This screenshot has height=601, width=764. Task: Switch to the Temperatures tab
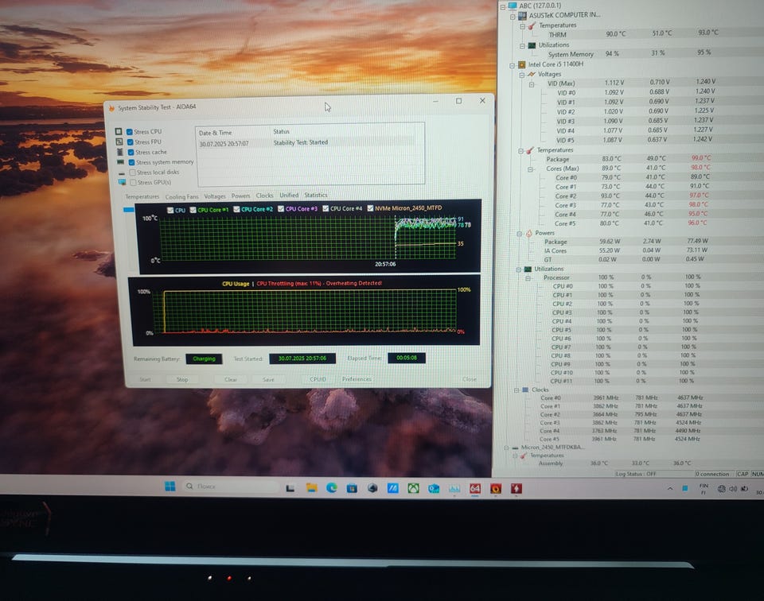click(142, 196)
